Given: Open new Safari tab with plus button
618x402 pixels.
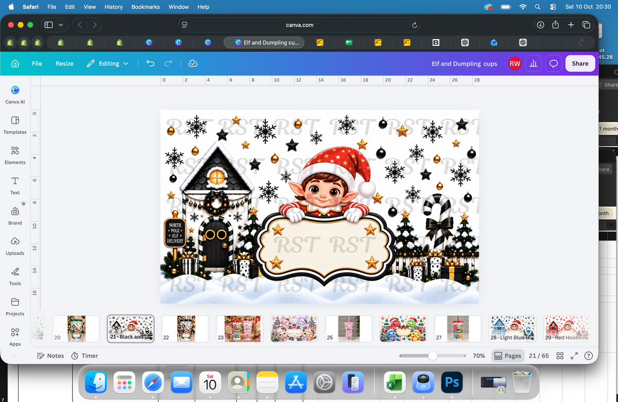Looking at the screenshot, I should 571,25.
